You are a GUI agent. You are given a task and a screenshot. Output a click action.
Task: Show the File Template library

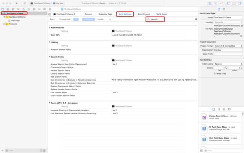click(214, 109)
